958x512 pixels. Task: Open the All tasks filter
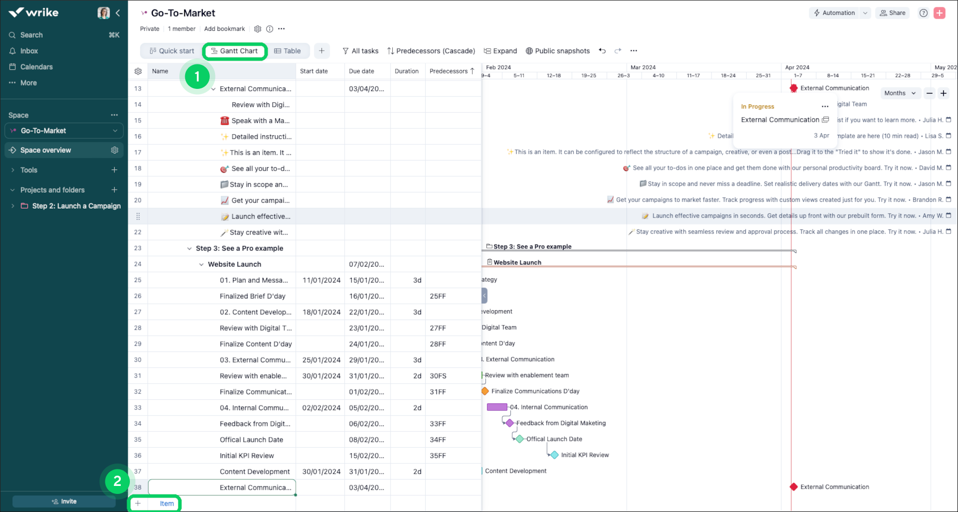coord(360,51)
